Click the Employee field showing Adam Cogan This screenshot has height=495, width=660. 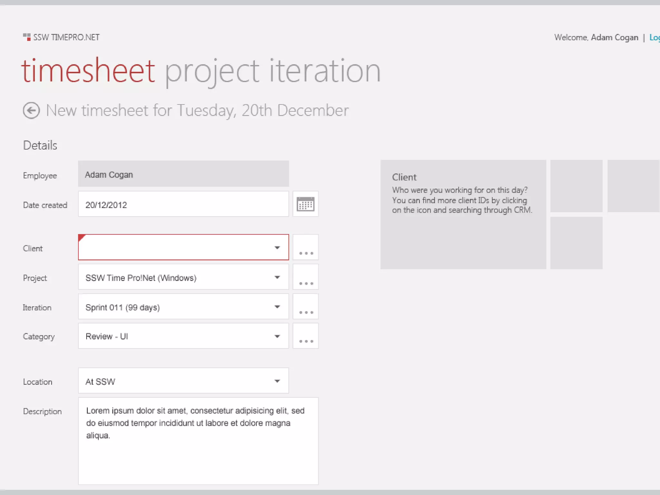pos(183,174)
